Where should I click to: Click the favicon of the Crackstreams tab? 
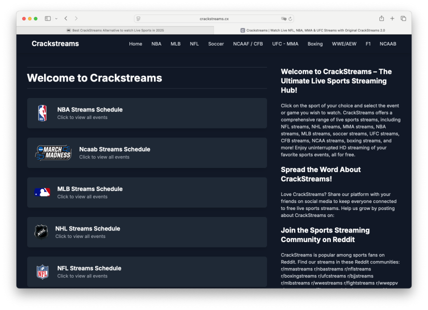tap(243, 30)
